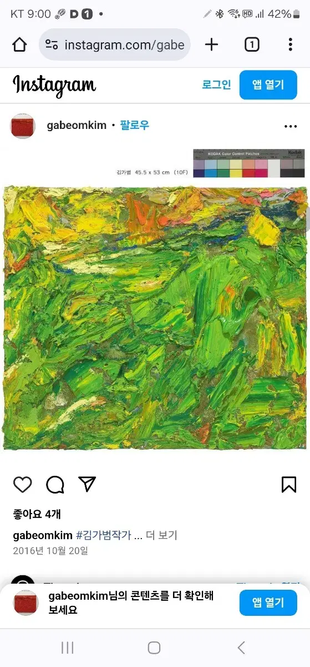Save the post with bookmark icon

289,485
